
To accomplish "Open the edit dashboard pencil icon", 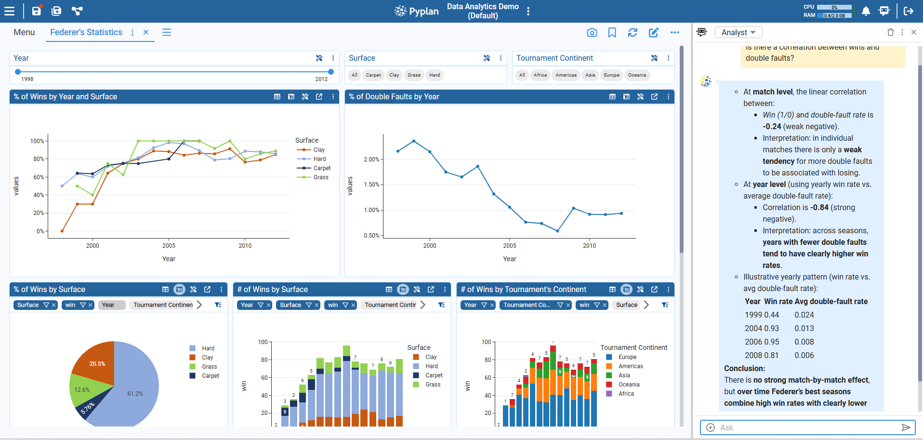I will (x=653, y=32).
